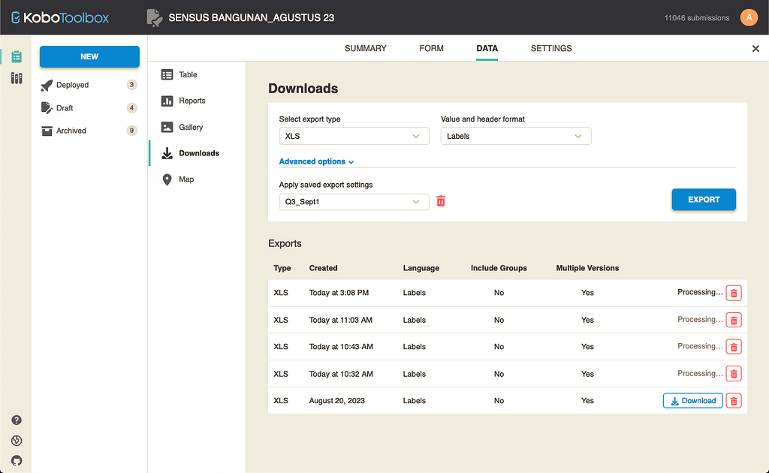Click the language globe icon

pyautogui.click(x=16, y=440)
